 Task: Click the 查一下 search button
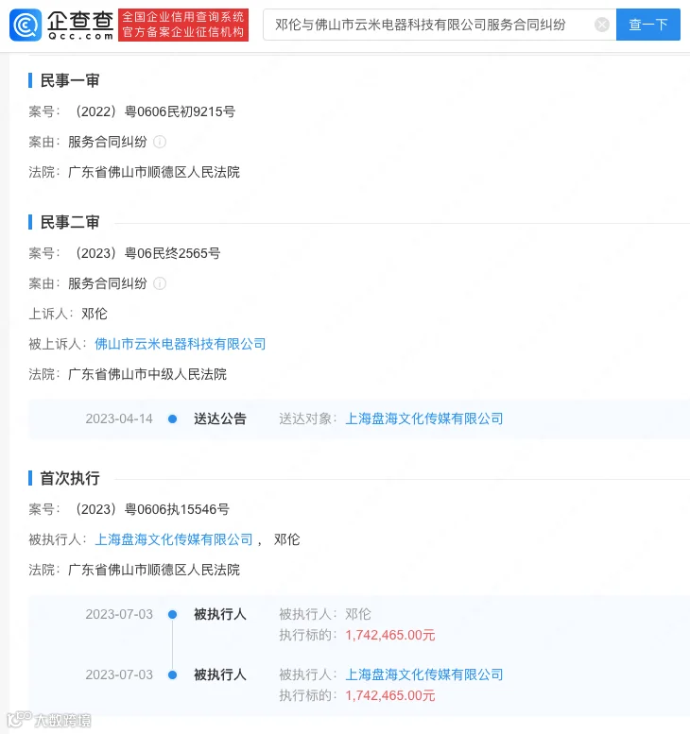coord(647,25)
